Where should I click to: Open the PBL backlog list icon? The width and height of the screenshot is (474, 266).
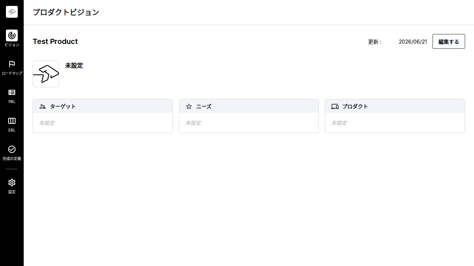(x=12, y=92)
